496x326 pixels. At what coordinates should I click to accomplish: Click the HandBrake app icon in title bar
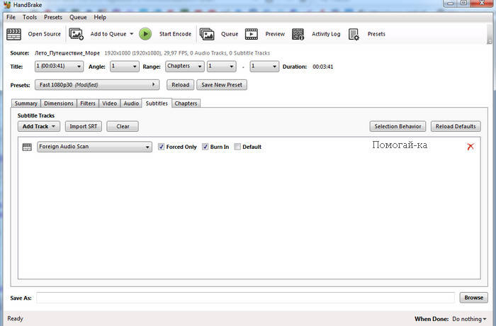pyautogui.click(x=7, y=5)
